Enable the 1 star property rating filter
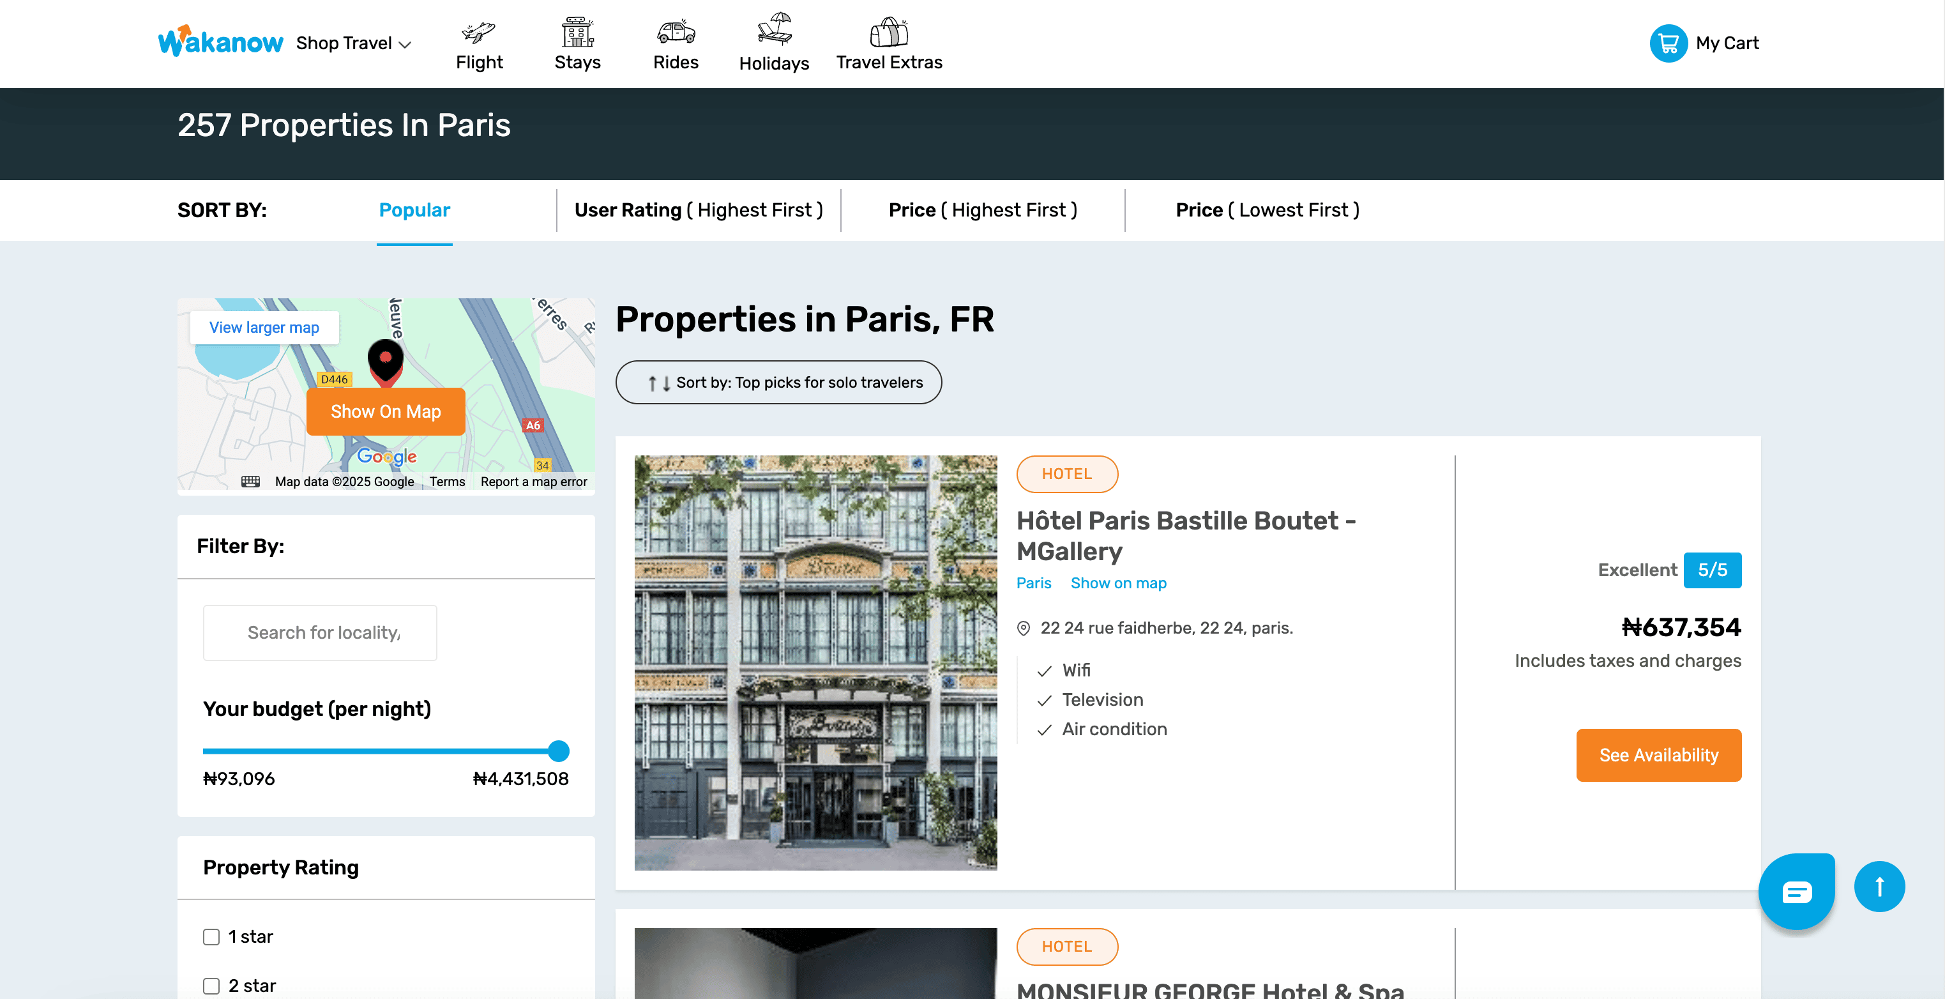This screenshot has height=999, width=1945. pos(211,936)
